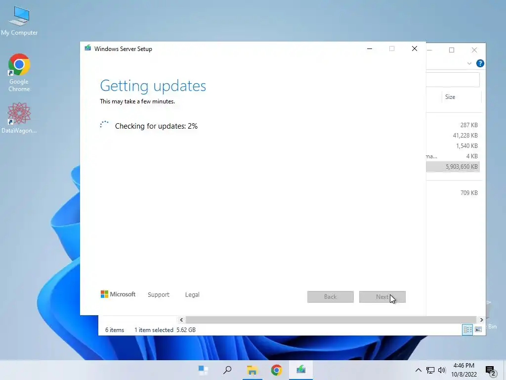Switch File Explorer to large icons view
506x380 pixels.
pos(478,330)
